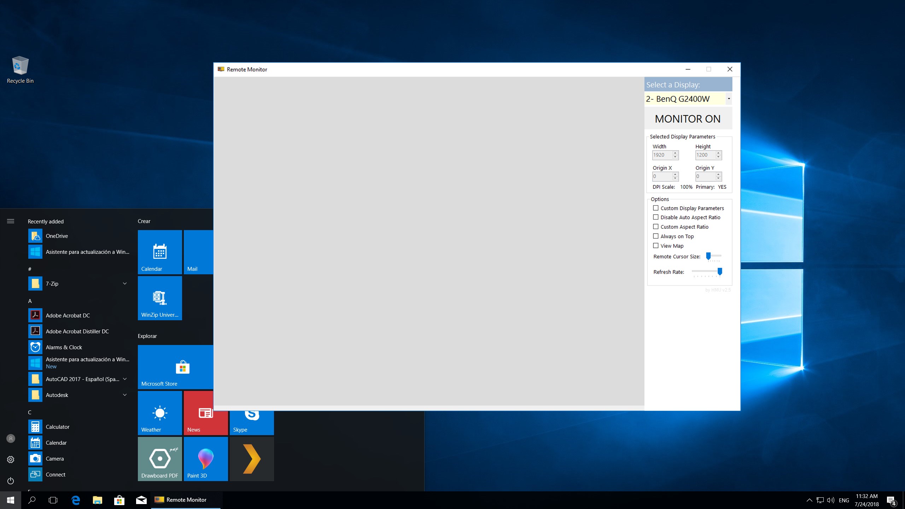Open the BenQ G2400W display dropdown
The height and width of the screenshot is (509, 905).
[x=729, y=99]
